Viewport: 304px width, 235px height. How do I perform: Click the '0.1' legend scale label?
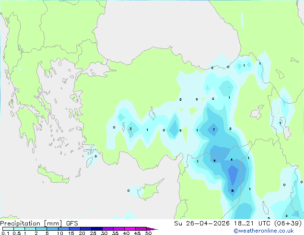pos(5,233)
